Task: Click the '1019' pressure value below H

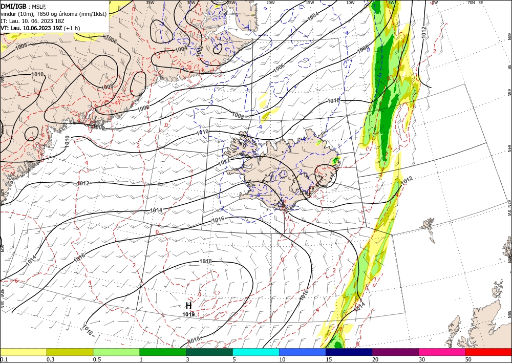Action: point(188,314)
